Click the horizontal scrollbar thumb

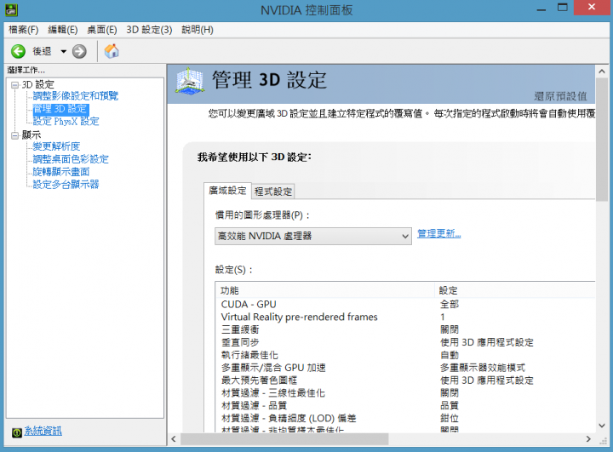284,439
